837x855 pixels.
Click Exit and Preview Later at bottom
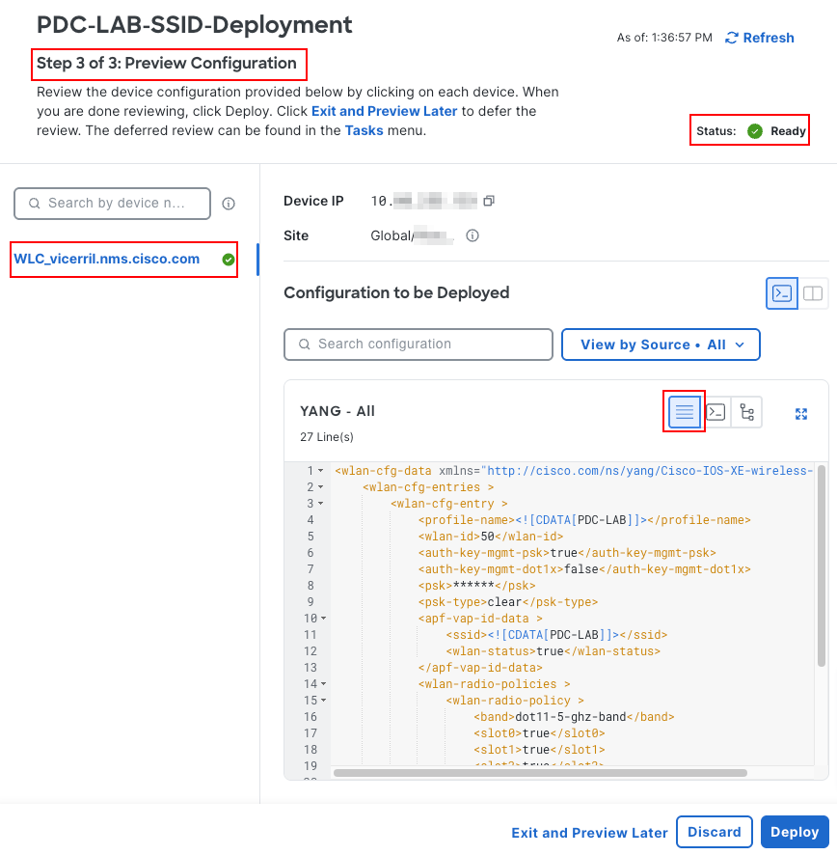(x=589, y=833)
